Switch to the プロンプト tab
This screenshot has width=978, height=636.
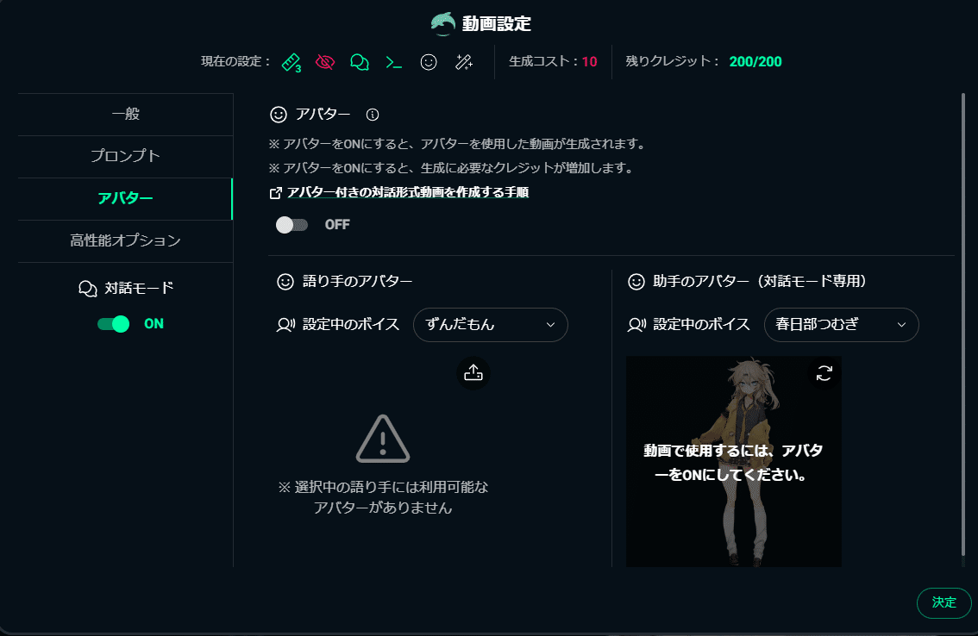pos(125,156)
